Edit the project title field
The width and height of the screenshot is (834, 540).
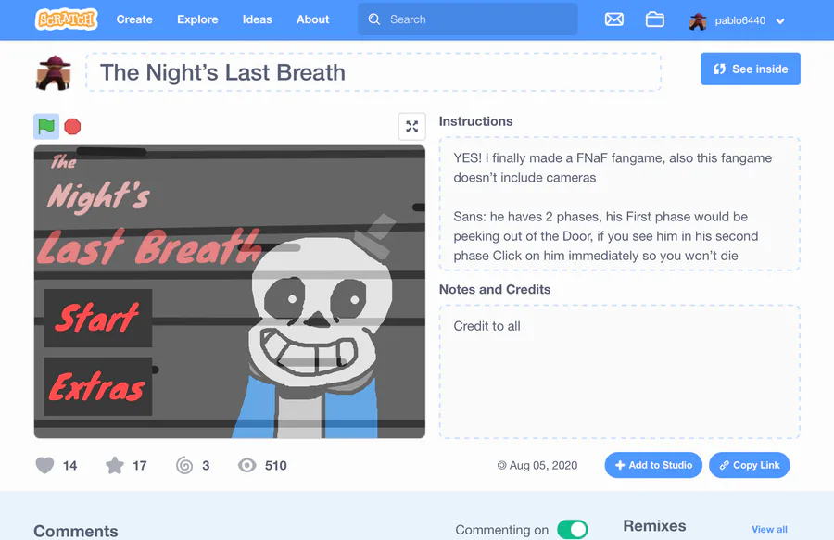click(373, 72)
